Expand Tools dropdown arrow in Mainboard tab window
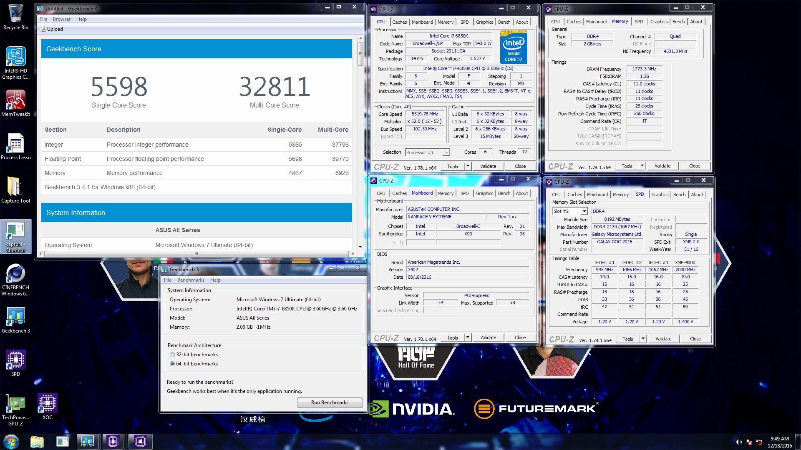 (x=468, y=337)
